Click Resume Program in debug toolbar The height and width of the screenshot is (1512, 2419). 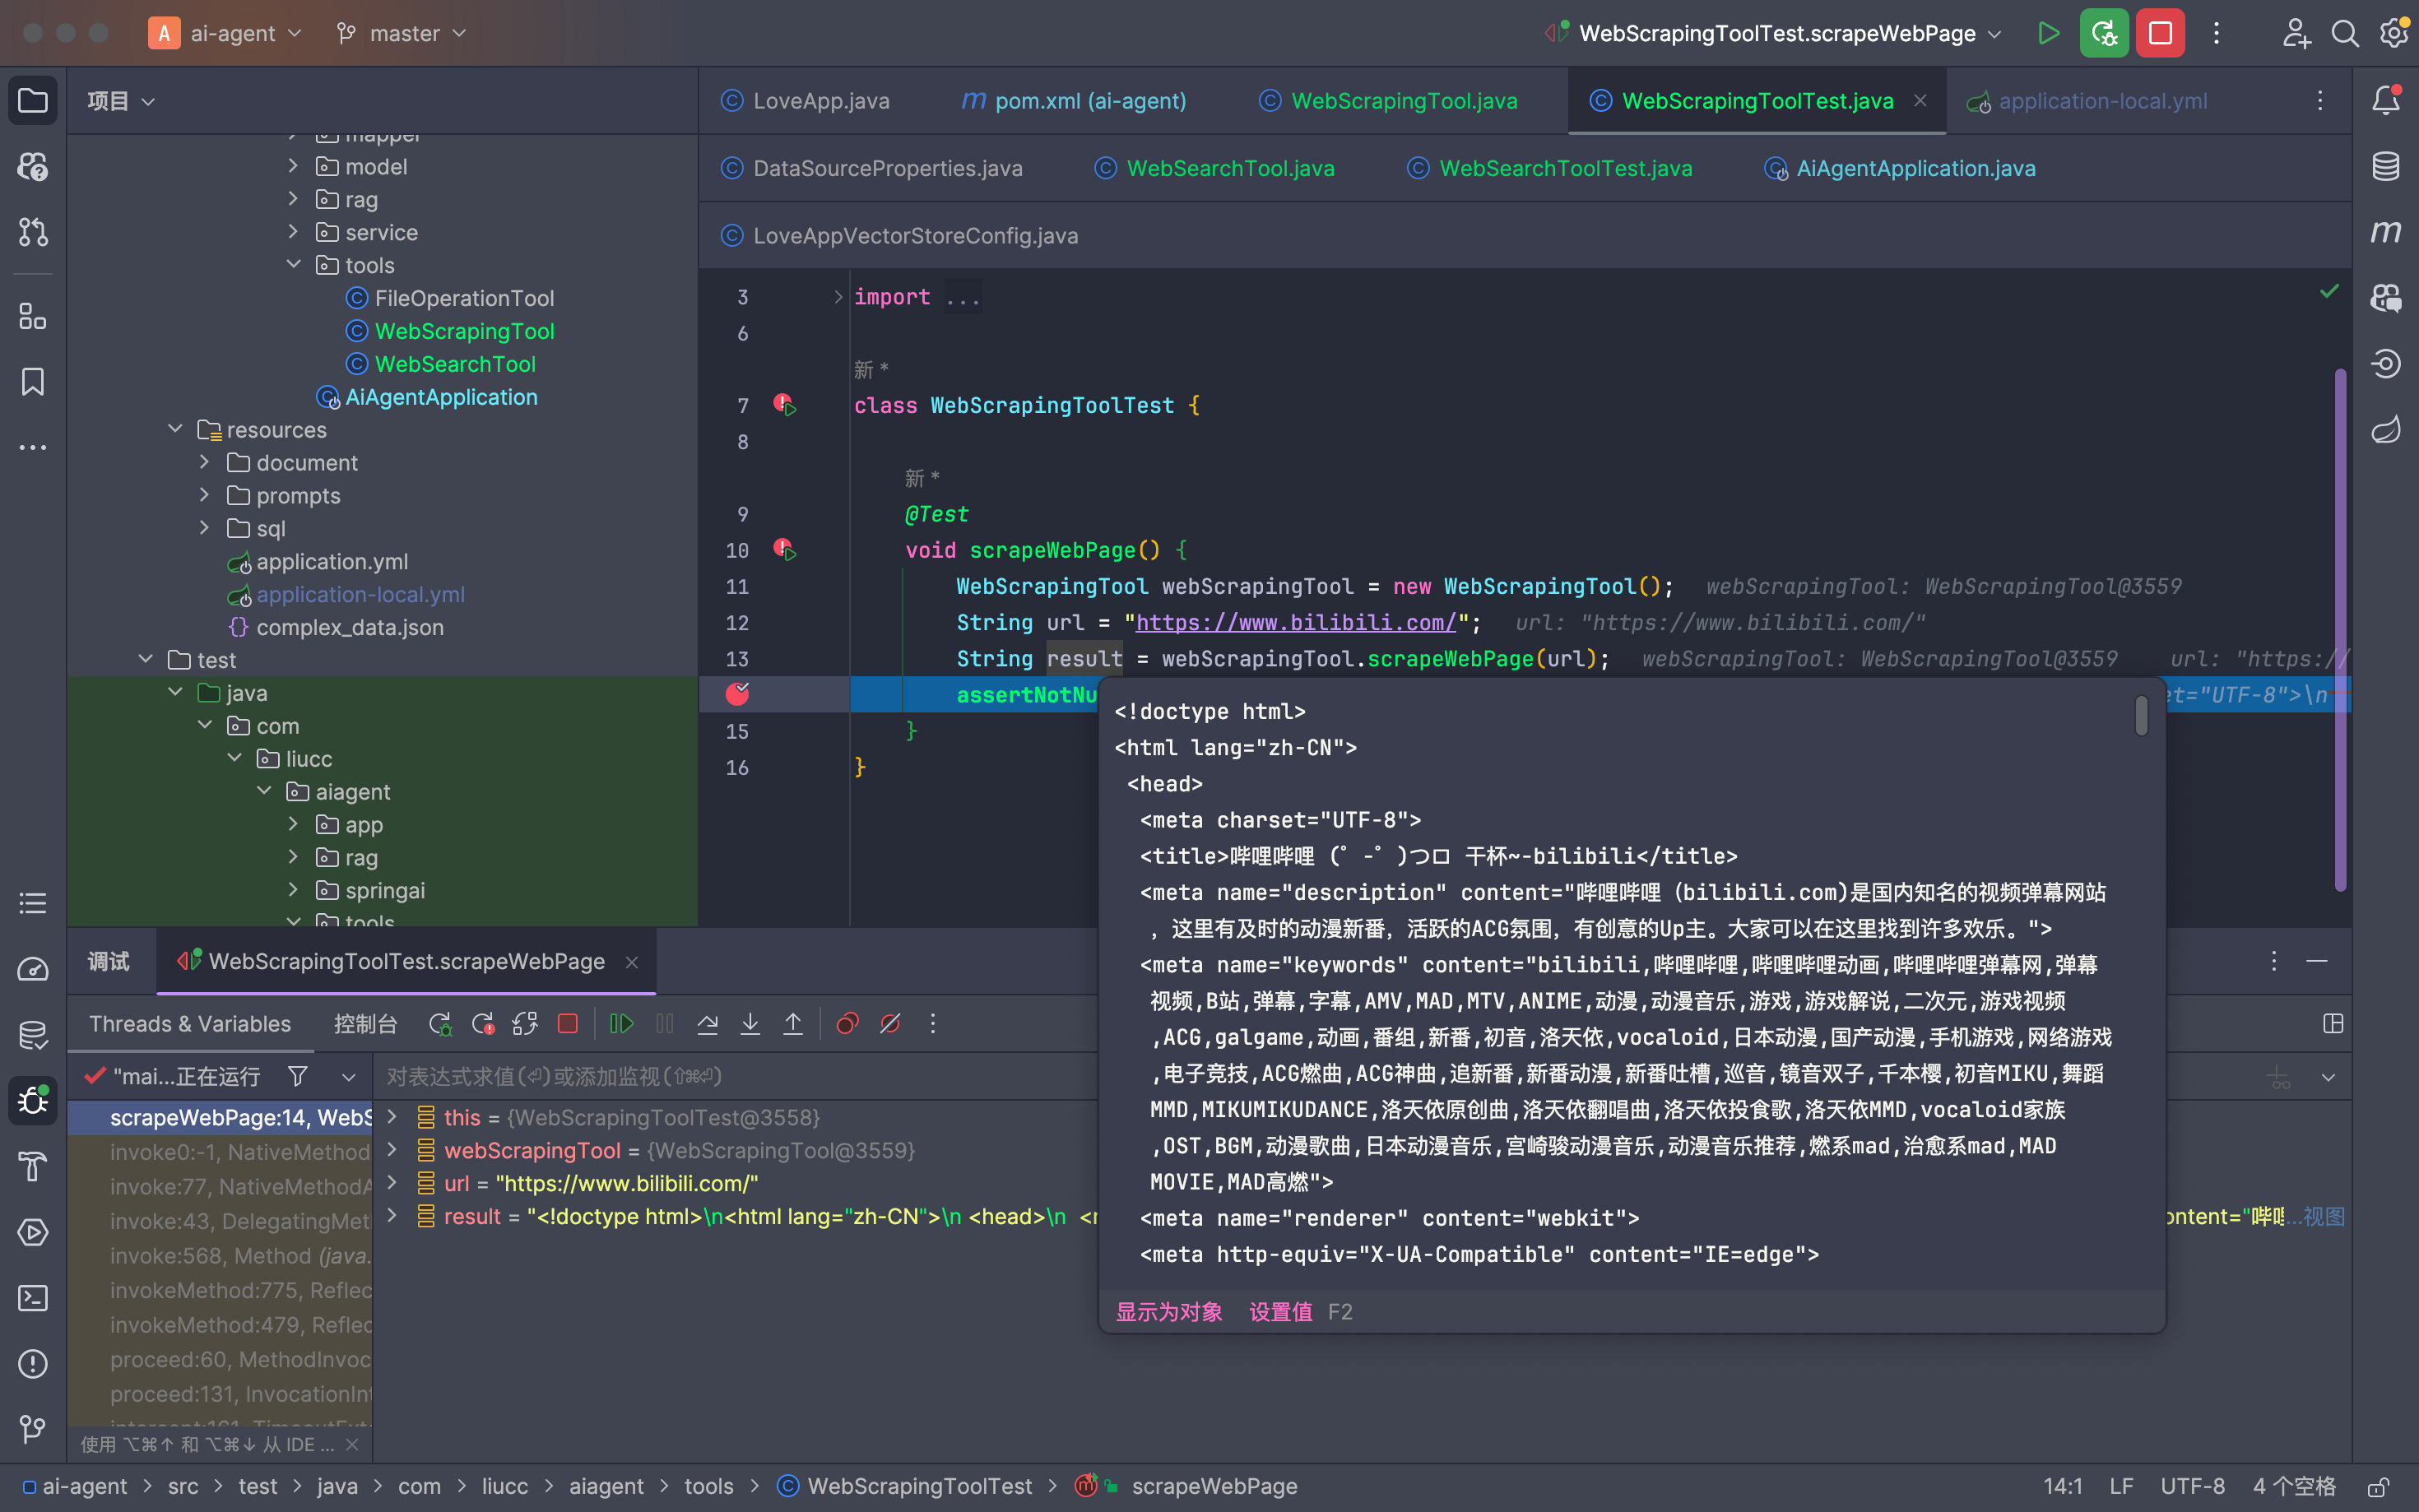pos(621,1024)
